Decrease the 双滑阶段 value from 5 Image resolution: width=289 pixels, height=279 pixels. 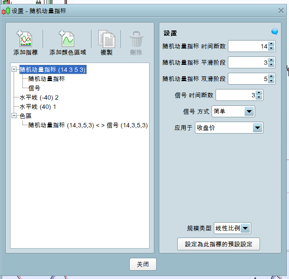tap(271, 81)
